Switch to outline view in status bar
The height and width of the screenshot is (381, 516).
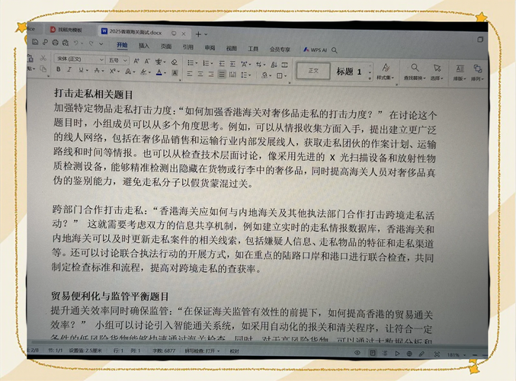[x=385, y=353]
